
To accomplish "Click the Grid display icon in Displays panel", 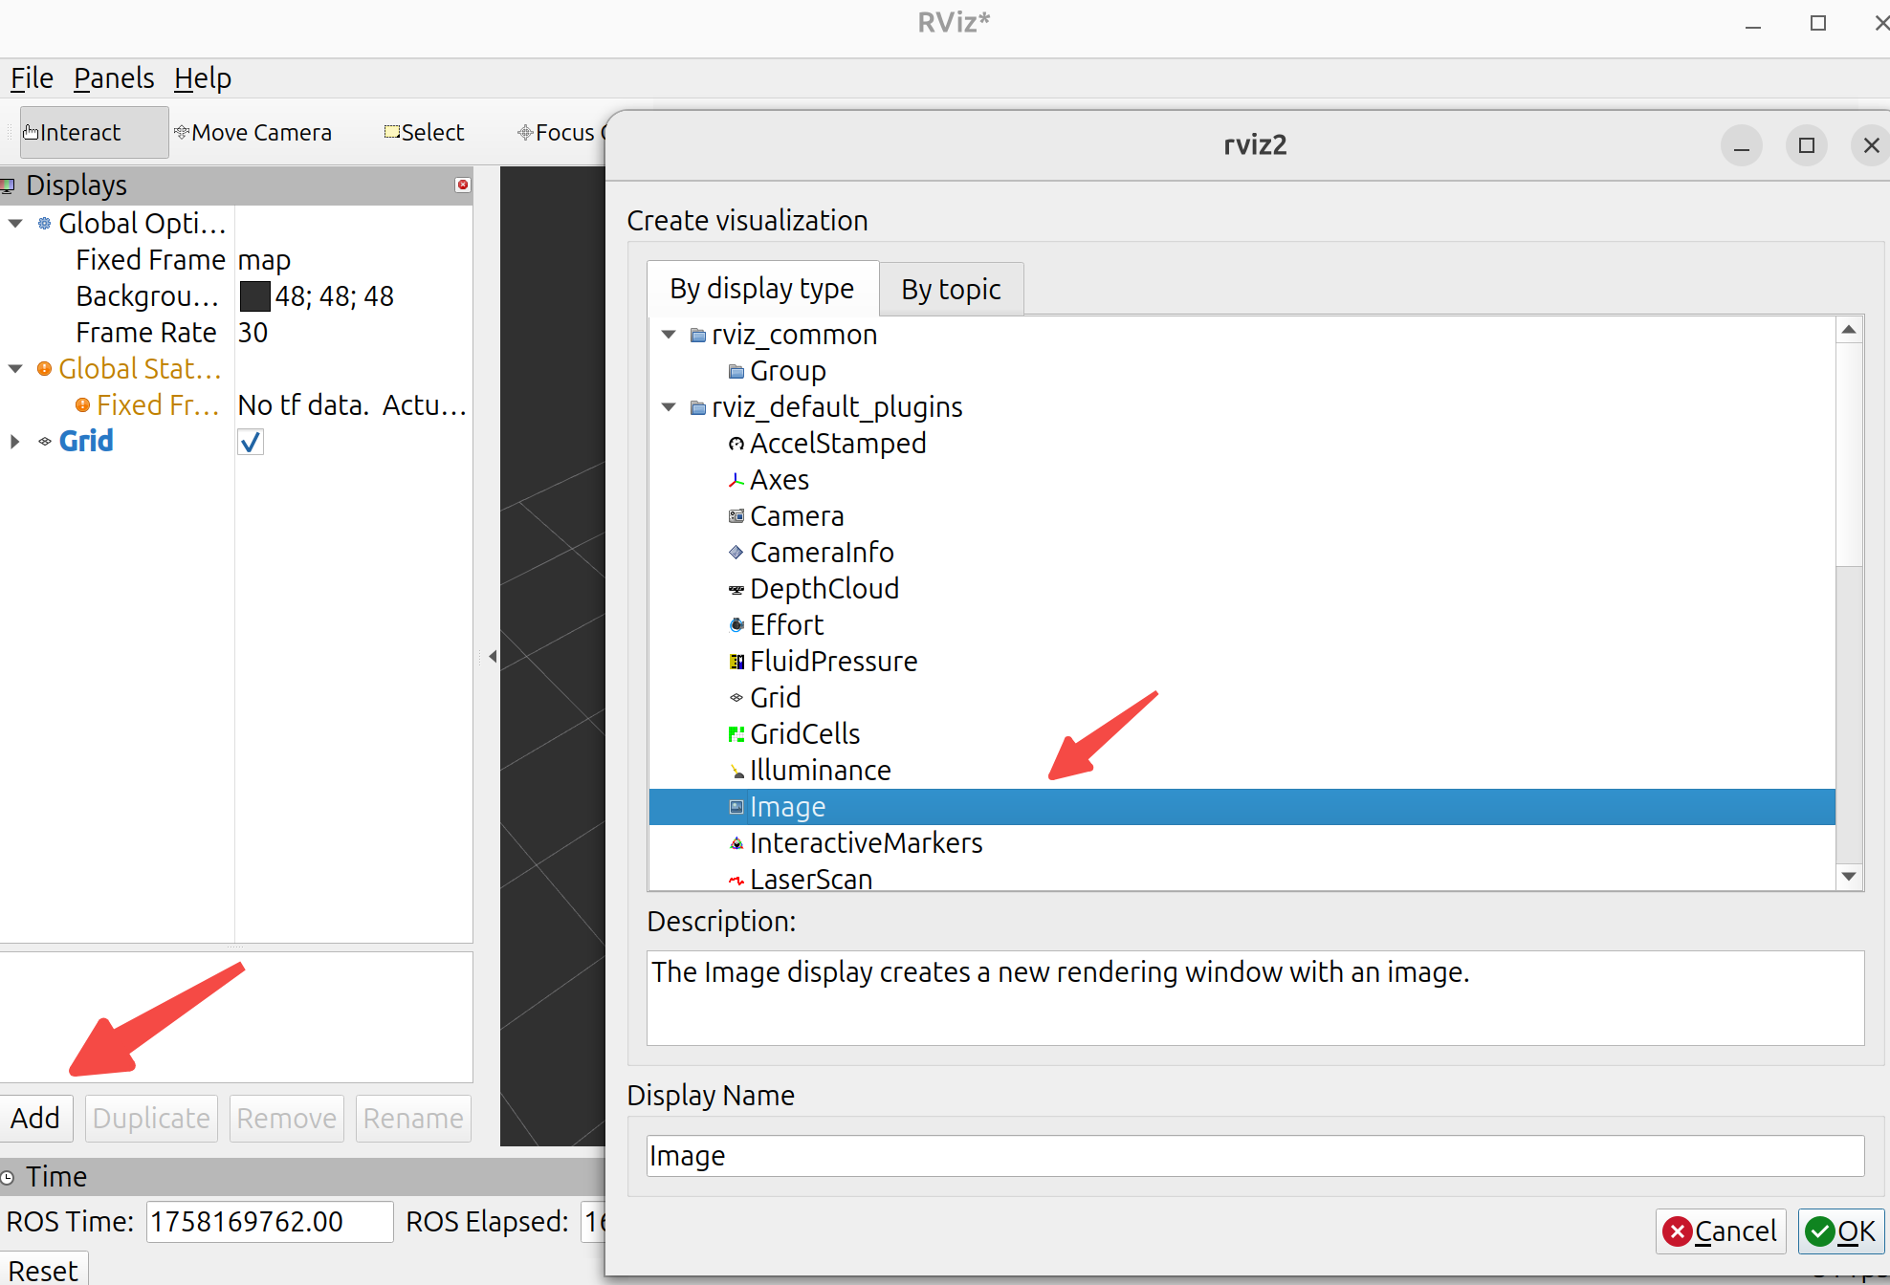I will [44, 442].
